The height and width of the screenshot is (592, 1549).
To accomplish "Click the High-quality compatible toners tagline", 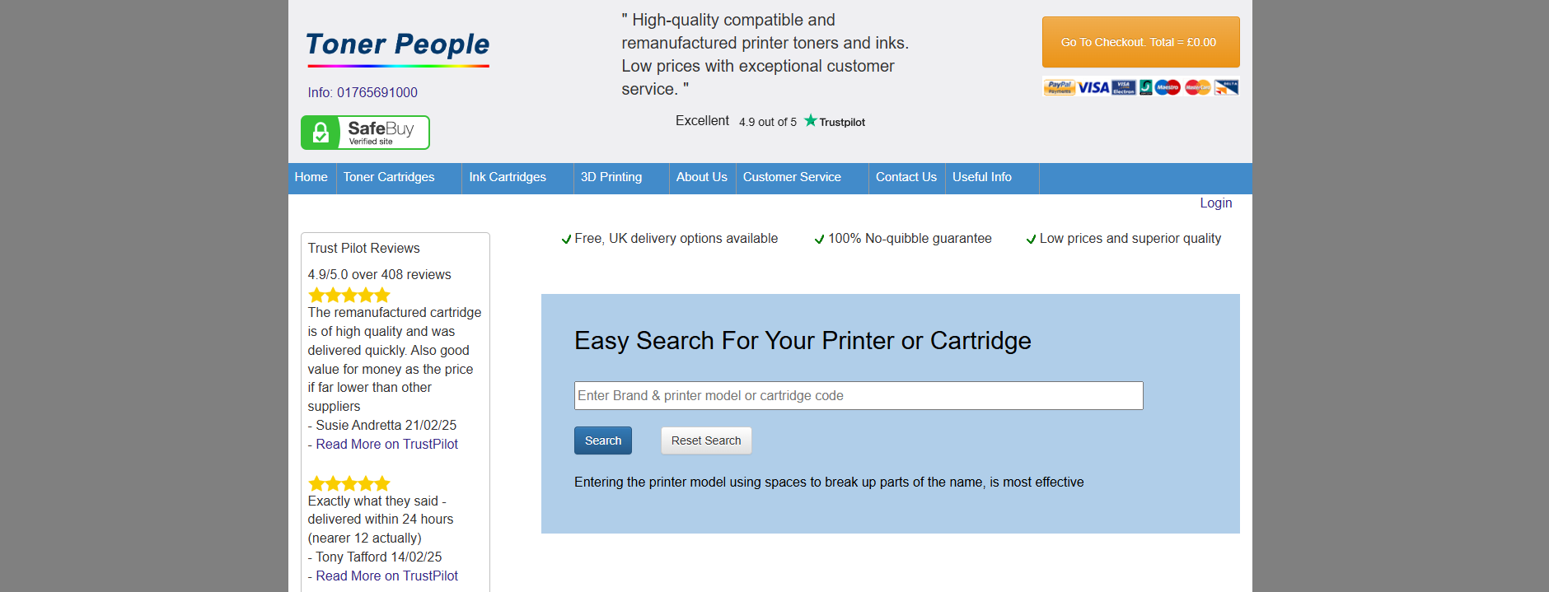I will 765,54.
